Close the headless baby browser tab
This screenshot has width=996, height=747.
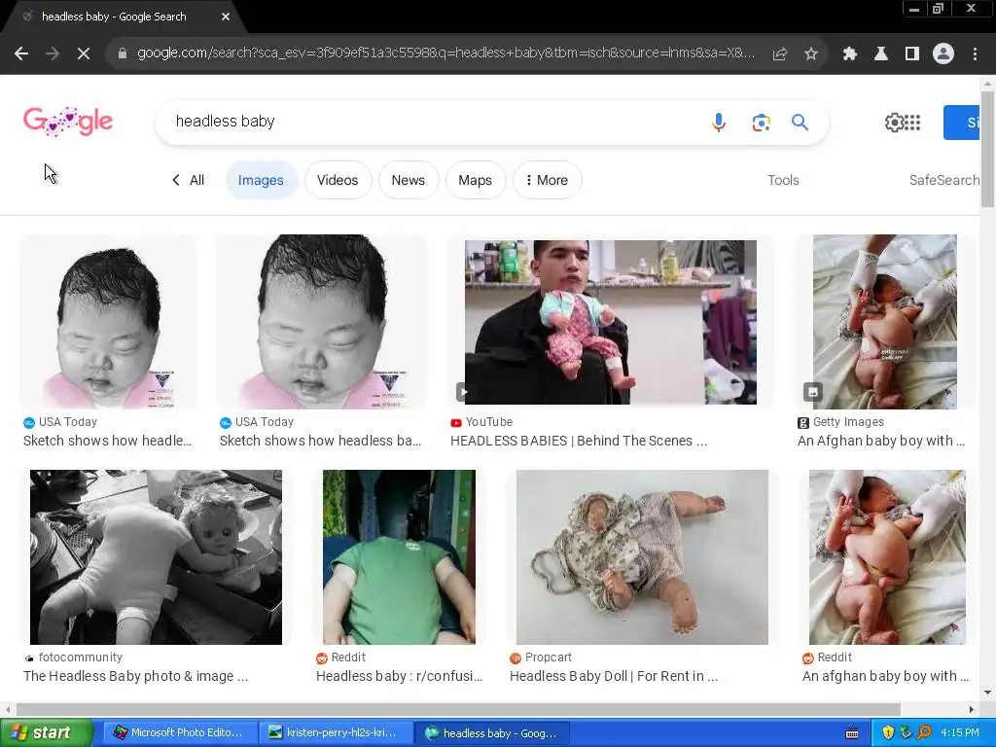pos(226,17)
